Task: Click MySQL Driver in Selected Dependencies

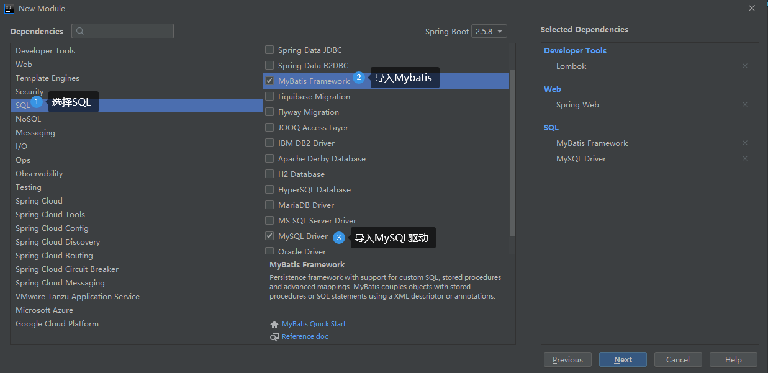Action: point(581,158)
